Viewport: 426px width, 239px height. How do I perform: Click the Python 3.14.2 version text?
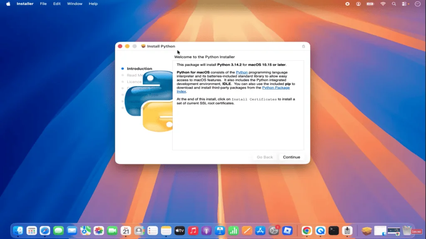tap(229, 65)
